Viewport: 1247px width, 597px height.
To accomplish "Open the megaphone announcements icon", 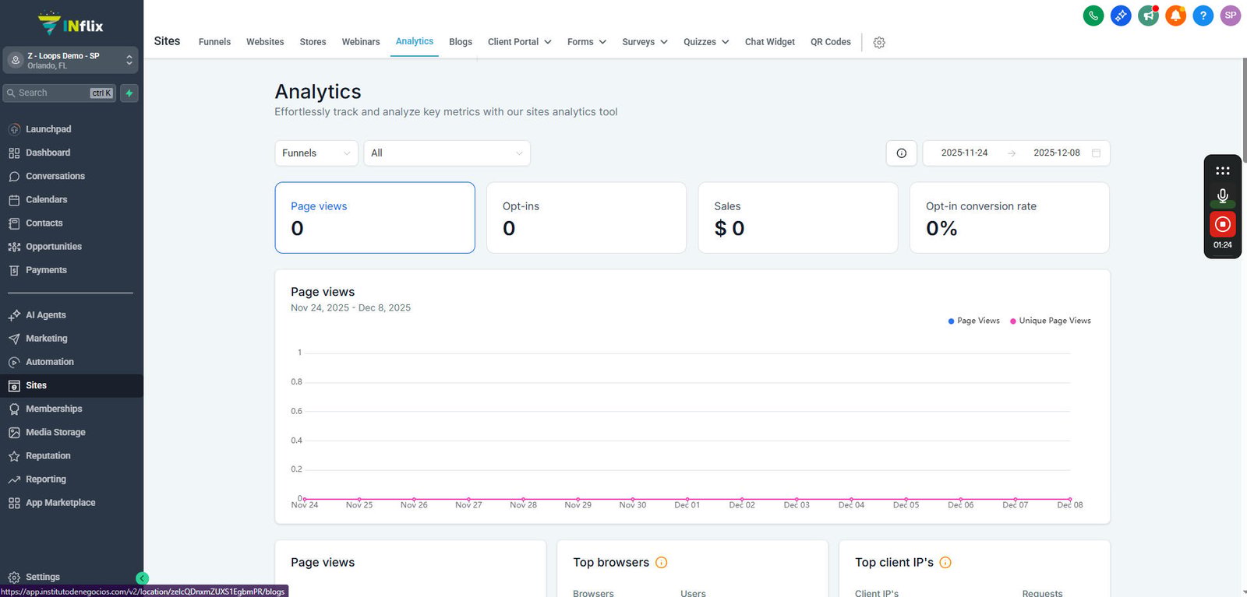I will 1148,16.
